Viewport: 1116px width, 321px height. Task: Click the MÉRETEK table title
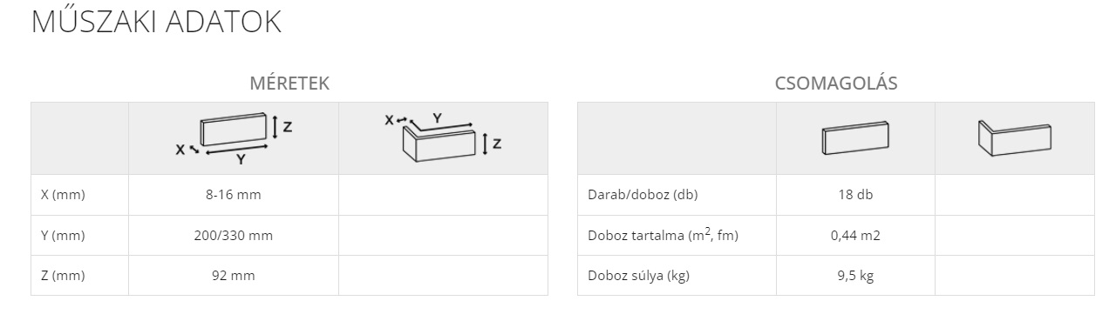[x=289, y=84]
